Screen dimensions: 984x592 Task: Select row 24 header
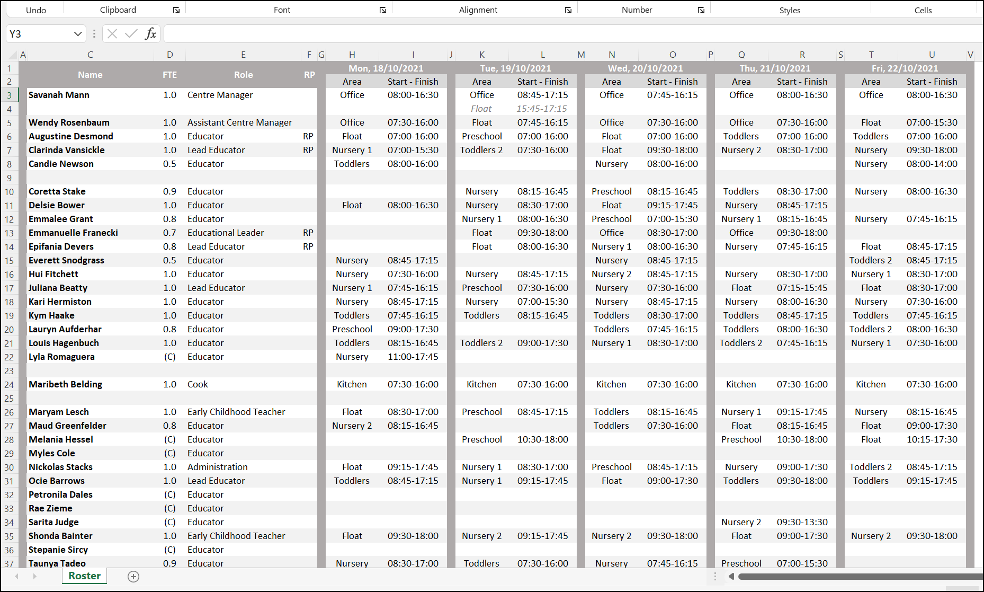[x=10, y=385]
